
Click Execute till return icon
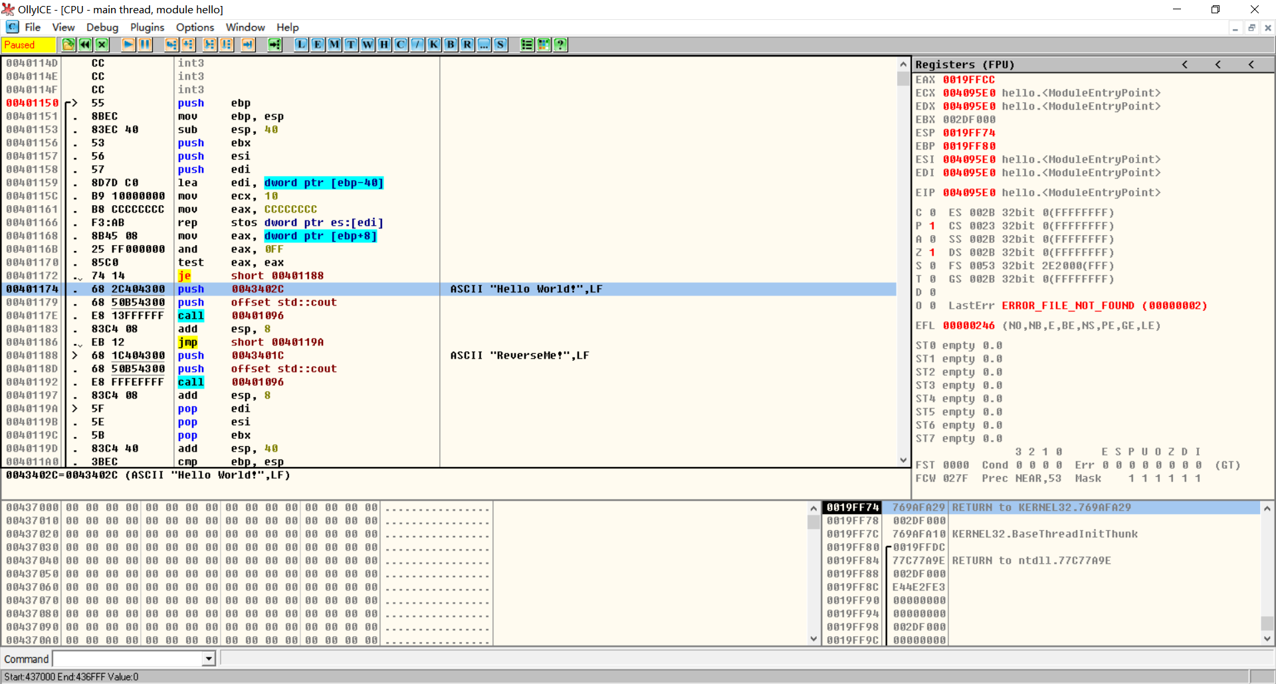click(248, 44)
